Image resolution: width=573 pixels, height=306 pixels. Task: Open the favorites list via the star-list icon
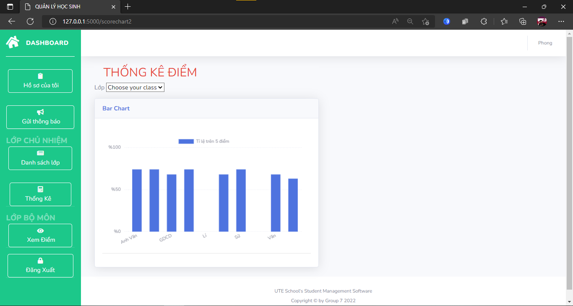click(x=504, y=21)
